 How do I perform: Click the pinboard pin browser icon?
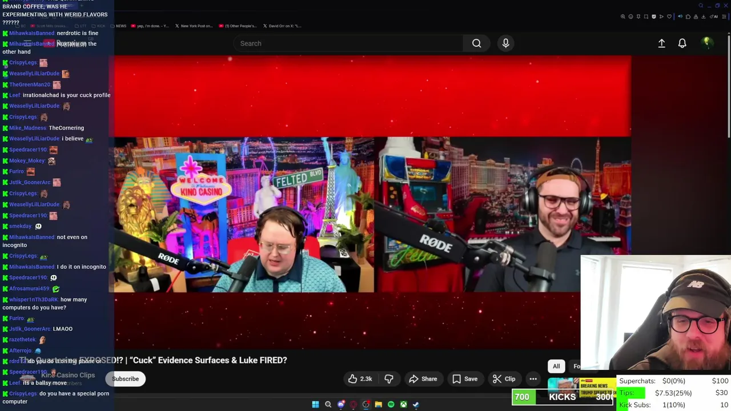[638, 17]
